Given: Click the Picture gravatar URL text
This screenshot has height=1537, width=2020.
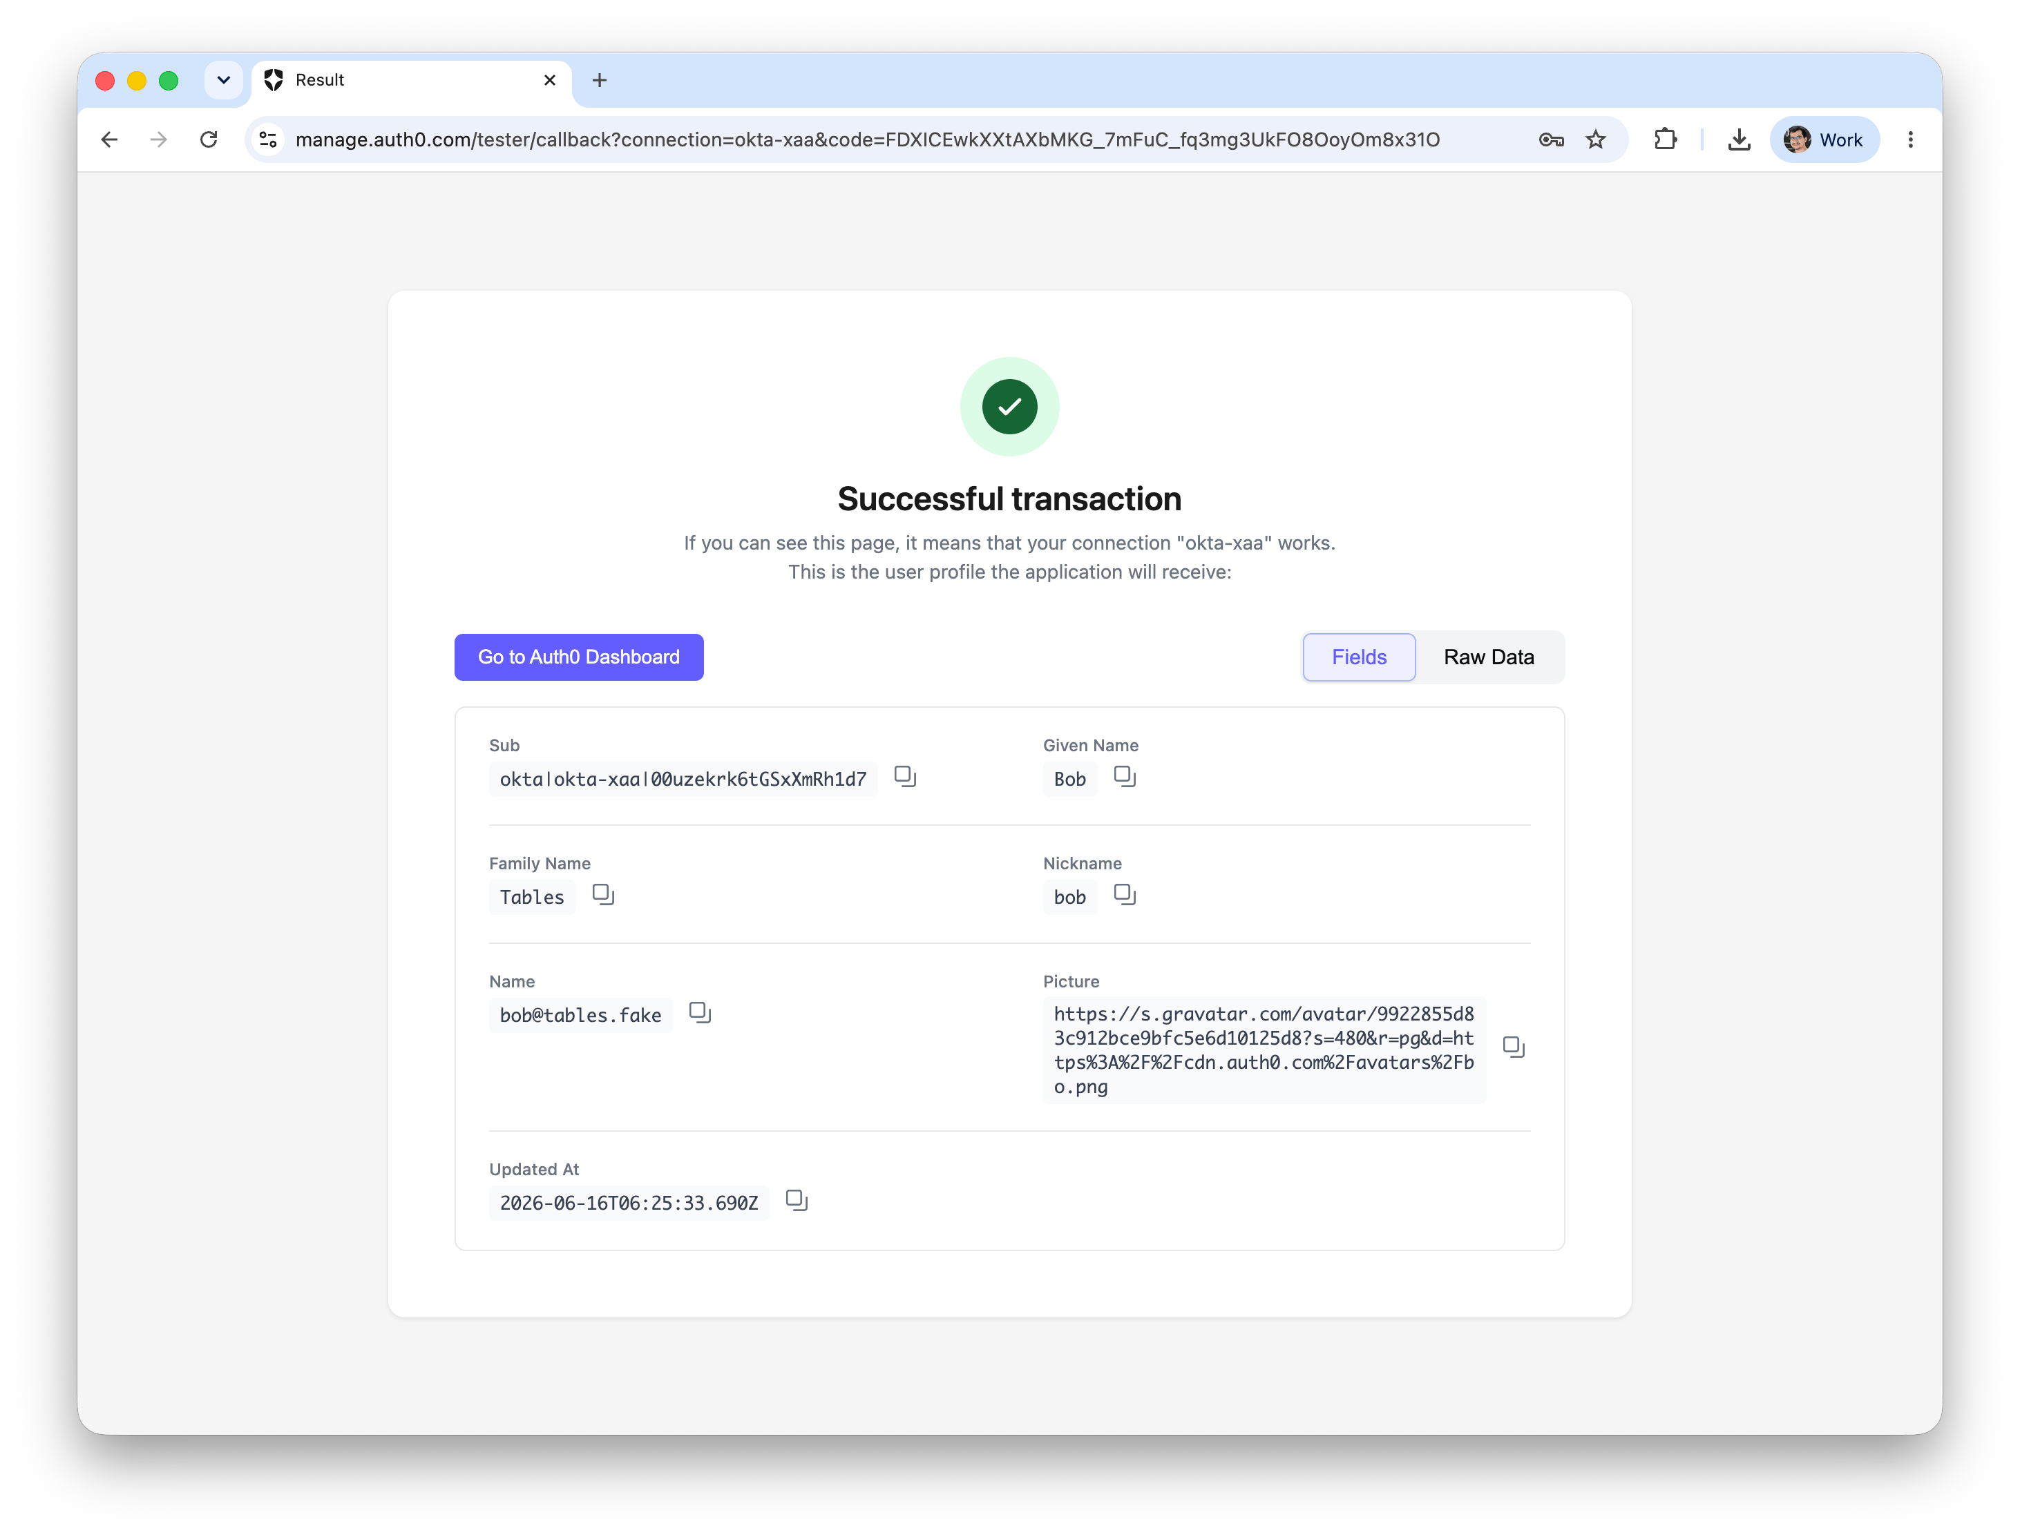Looking at the screenshot, I should [1263, 1050].
